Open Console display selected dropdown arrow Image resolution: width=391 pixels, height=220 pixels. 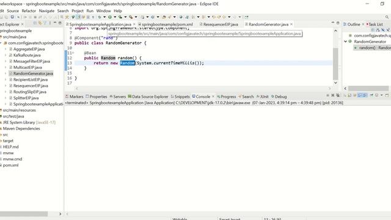[x=381, y=95]
